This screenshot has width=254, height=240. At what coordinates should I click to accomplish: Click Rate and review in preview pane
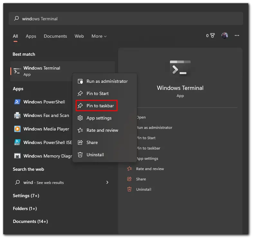coord(150,169)
